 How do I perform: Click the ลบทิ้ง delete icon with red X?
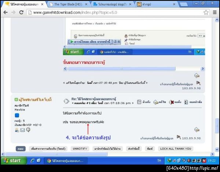[171, 102]
